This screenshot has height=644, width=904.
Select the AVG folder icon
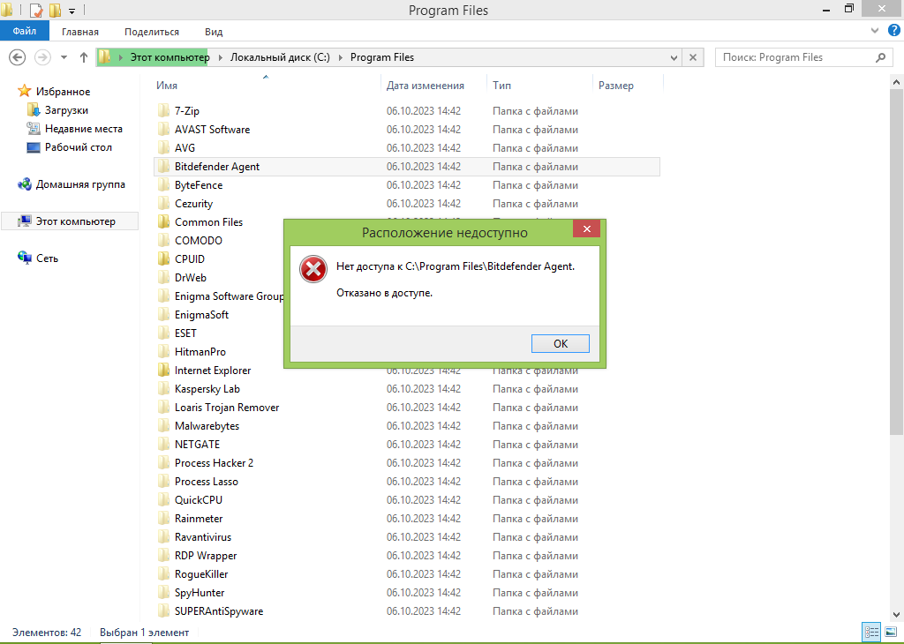click(x=163, y=147)
